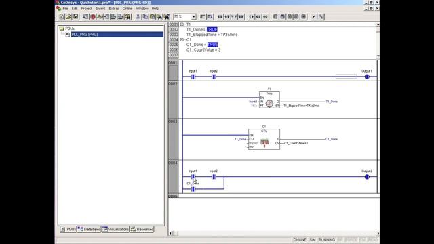
Task: Insert a parallel contact from toolbar
Action: 234,16
